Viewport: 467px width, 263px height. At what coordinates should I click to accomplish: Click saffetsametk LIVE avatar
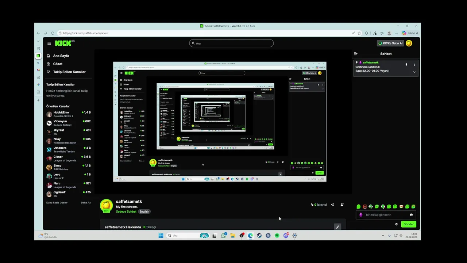(106, 206)
